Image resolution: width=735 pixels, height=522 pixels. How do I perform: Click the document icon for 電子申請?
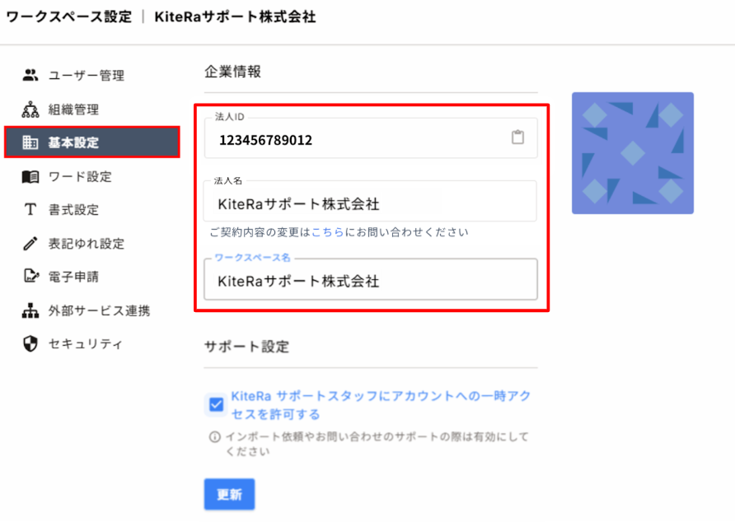30,277
